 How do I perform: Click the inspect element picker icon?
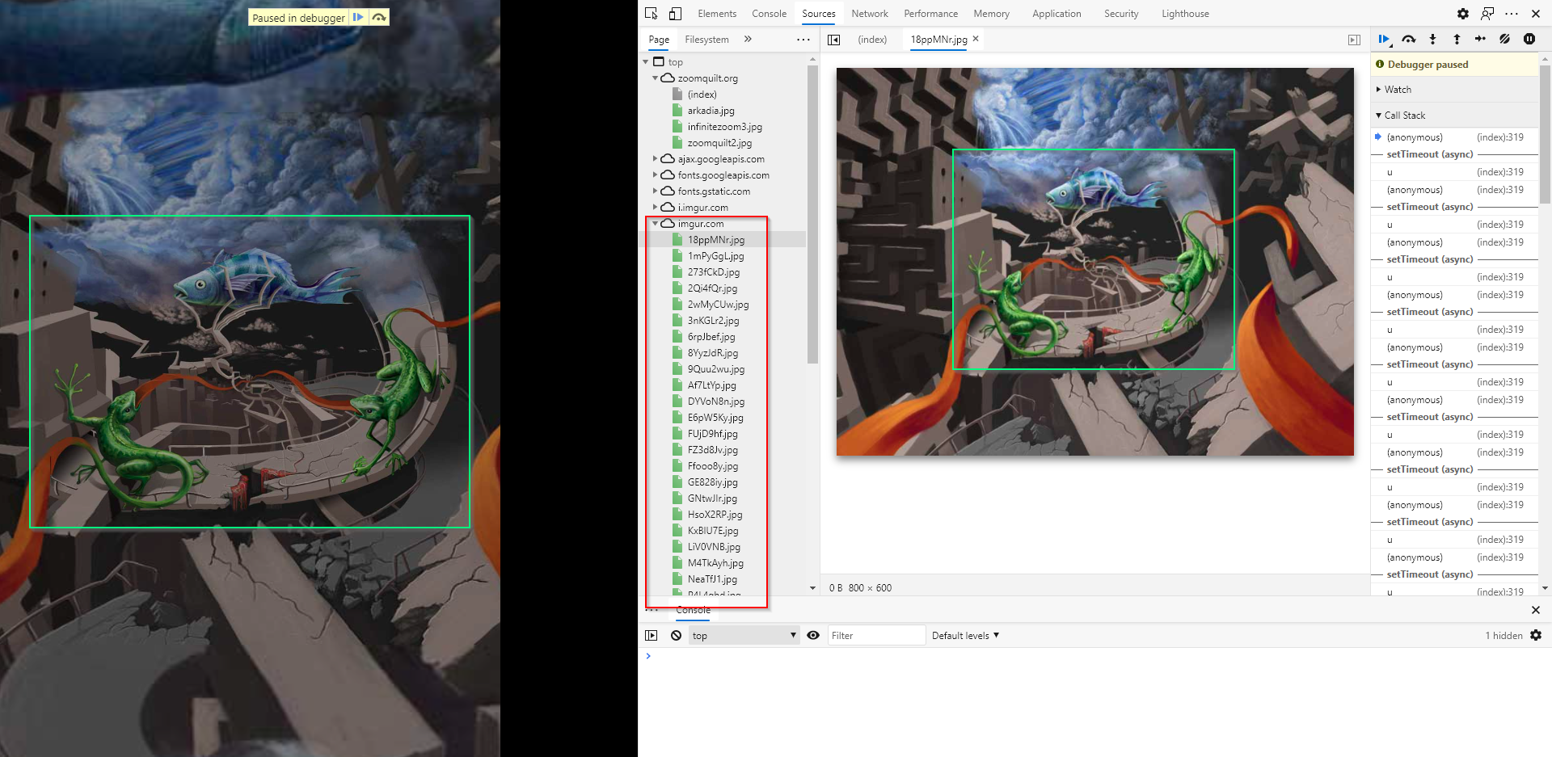click(x=652, y=14)
